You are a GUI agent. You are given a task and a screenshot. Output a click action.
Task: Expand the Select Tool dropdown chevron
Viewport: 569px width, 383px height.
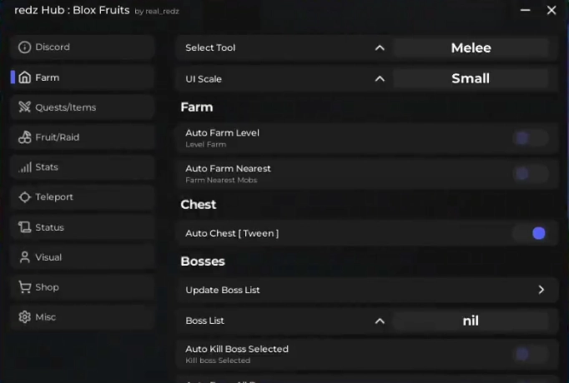click(380, 47)
